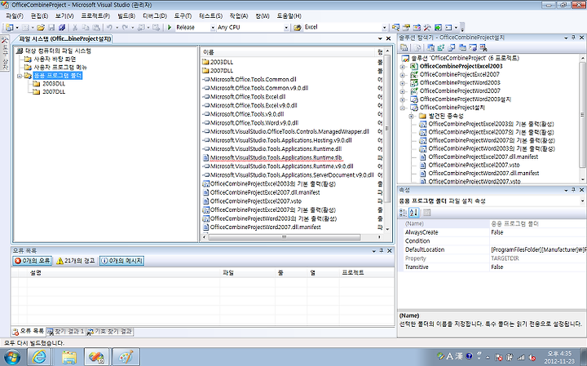Open the 도움말(H) menu

[289, 15]
